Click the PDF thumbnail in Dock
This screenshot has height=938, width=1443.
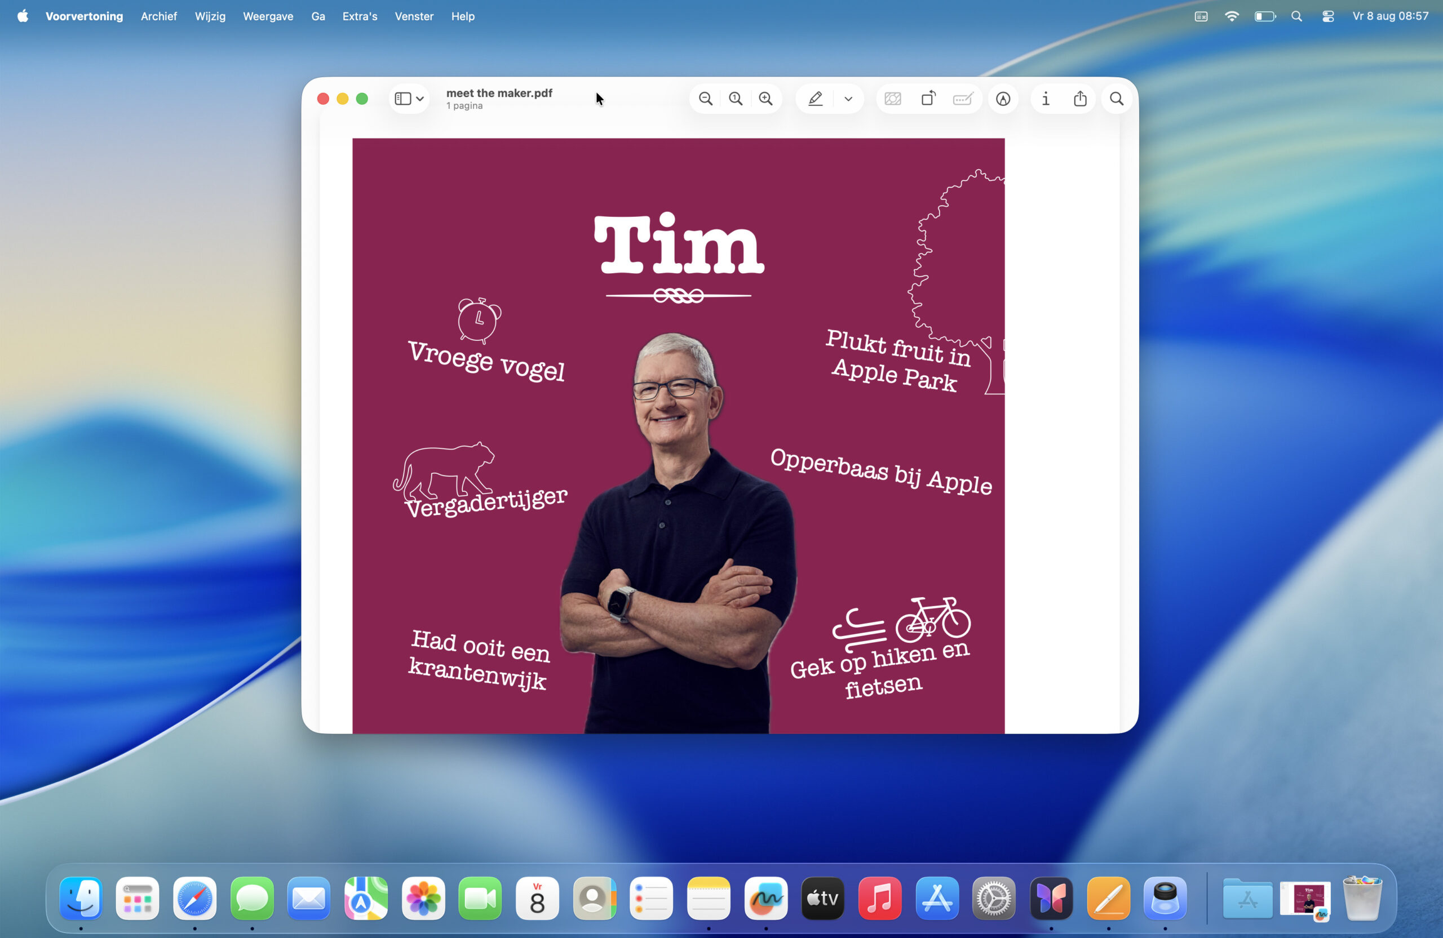[x=1305, y=899]
